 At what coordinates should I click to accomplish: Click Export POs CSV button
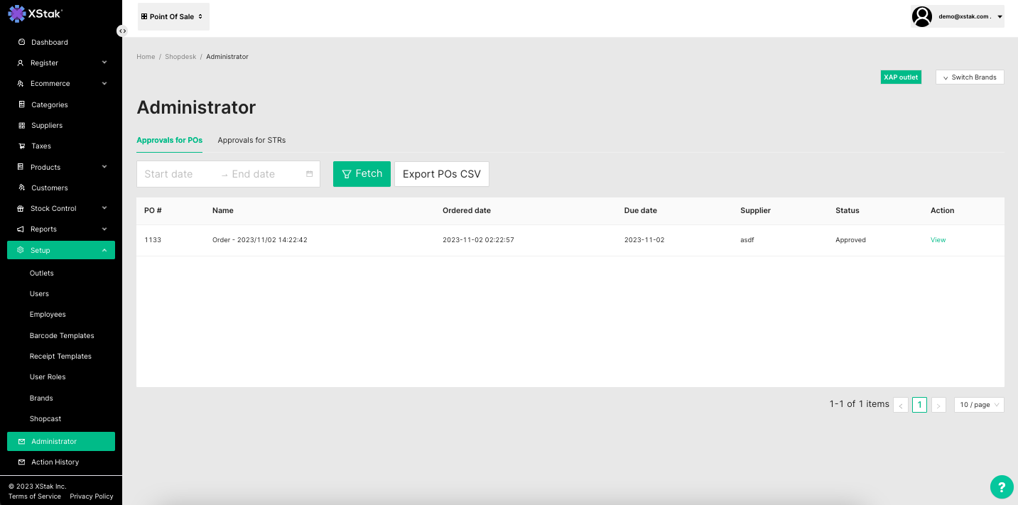point(441,174)
